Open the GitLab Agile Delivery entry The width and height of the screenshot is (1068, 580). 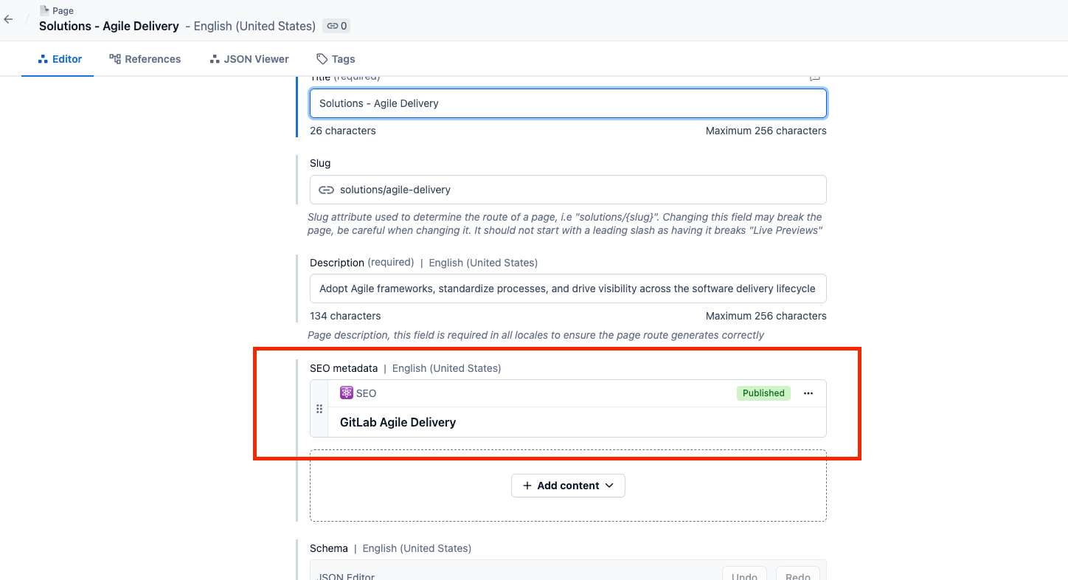pyautogui.click(x=398, y=422)
